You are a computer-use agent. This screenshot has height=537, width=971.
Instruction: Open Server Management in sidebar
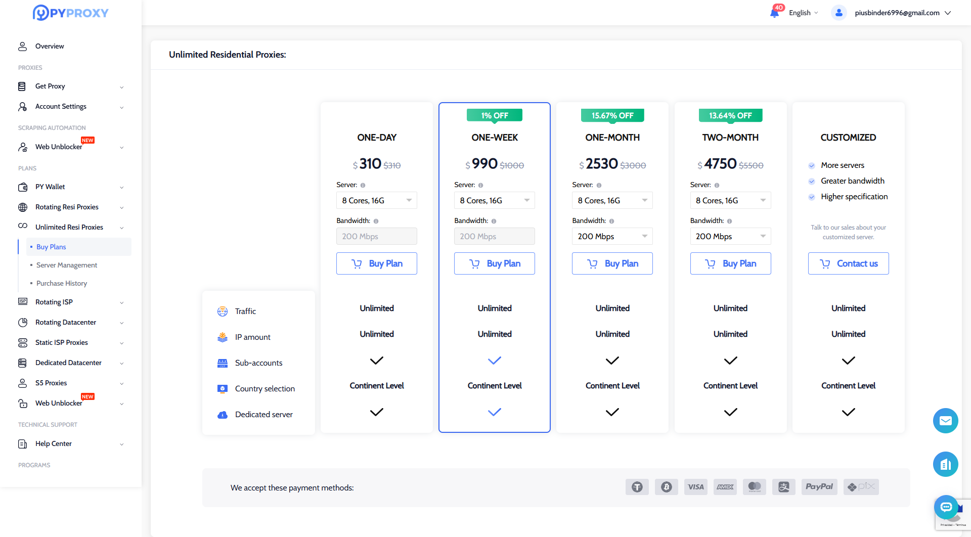[67, 265]
